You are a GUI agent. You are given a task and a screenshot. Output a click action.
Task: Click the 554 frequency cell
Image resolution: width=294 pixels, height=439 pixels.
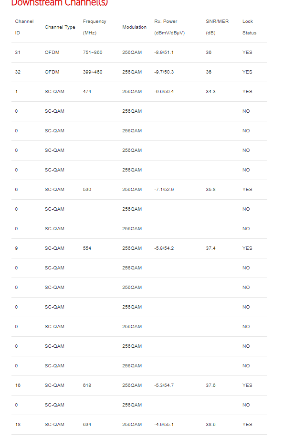coord(87,248)
